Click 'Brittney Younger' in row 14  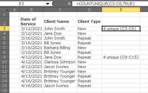pyautogui.click(x=60, y=81)
